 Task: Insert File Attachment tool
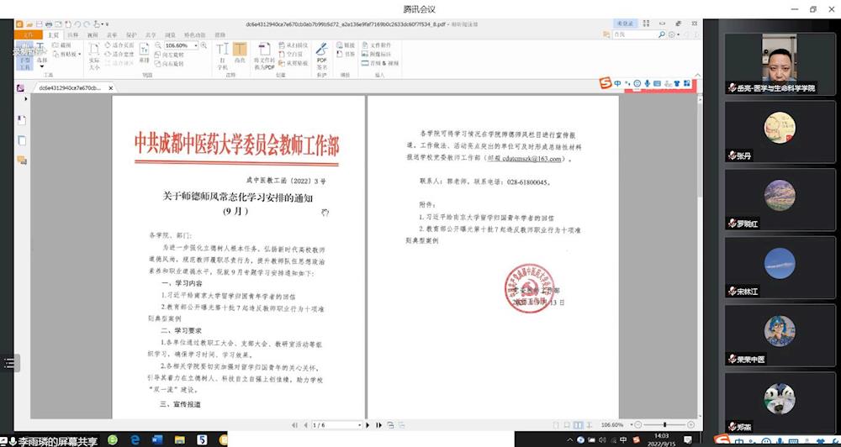(377, 45)
